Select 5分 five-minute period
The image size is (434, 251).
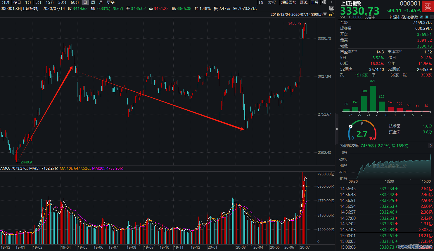[x=39, y=2]
